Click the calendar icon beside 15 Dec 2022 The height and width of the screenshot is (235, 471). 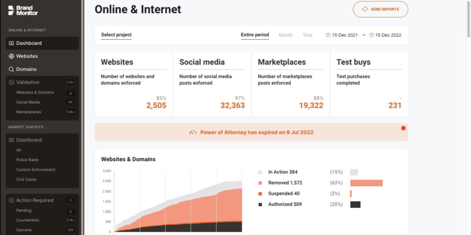(372, 35)
